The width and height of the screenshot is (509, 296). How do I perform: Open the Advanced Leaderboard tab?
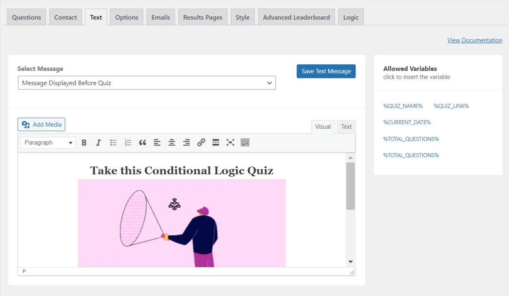296,17
